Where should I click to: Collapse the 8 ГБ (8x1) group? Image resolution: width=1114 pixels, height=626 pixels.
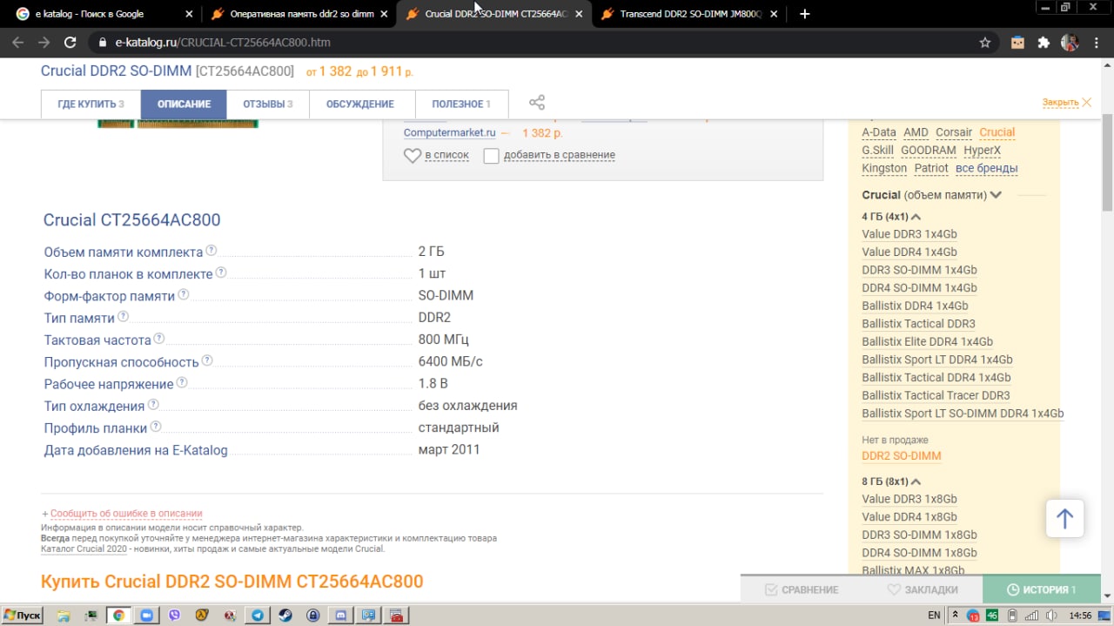point(916,481)
